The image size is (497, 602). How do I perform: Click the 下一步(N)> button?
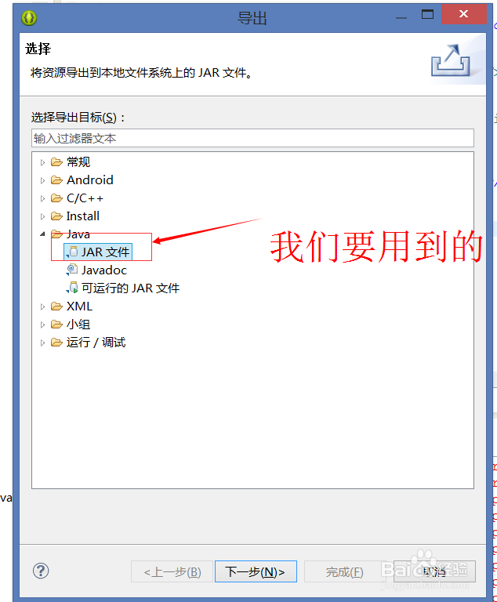point(256,571)
